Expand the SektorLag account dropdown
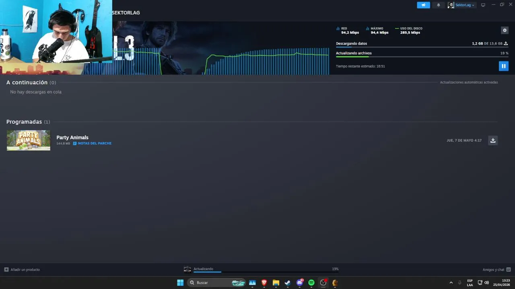This screenshot has width=515, height=289. coord(465,5)
